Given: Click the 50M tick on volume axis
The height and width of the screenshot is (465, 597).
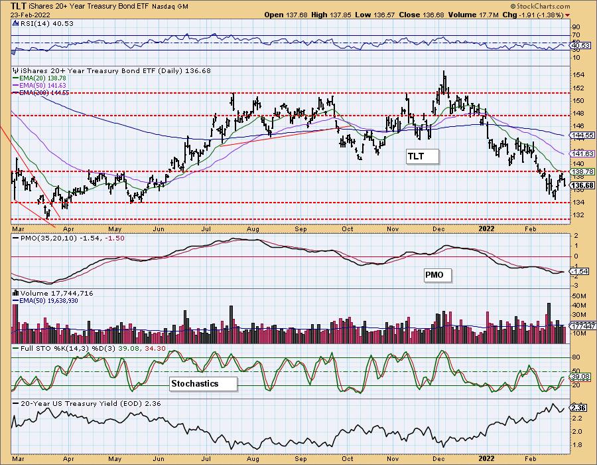Looking at the screenshot, I should [x=579, y=296].
